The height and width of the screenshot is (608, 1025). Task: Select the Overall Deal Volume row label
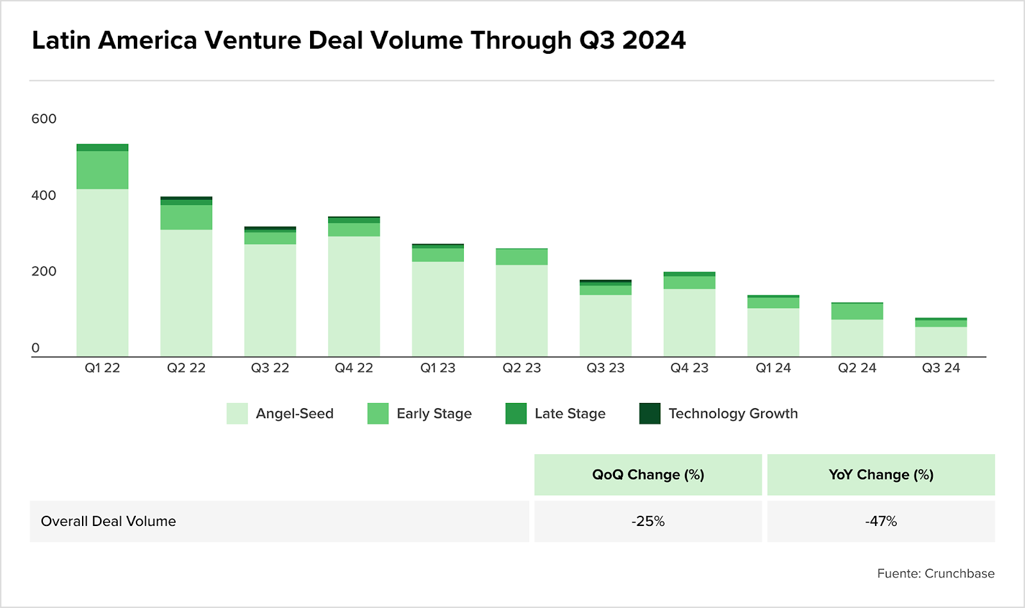[x=108, y=522]
